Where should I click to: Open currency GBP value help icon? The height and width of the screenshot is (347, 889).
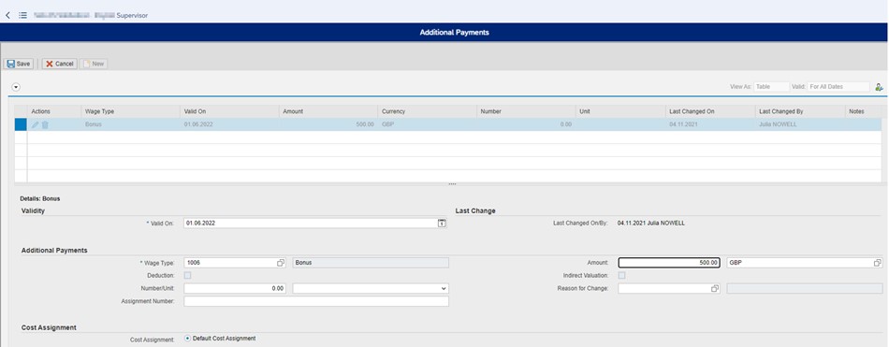pyautogui.click(x=877, y=263)
